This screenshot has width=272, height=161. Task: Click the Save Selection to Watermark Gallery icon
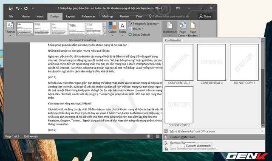pyautogui.click(x=166, y=149)
